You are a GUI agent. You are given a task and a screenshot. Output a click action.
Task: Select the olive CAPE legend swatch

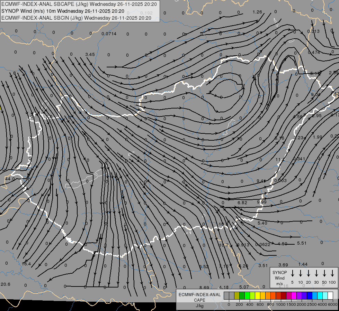click(237, 295)
